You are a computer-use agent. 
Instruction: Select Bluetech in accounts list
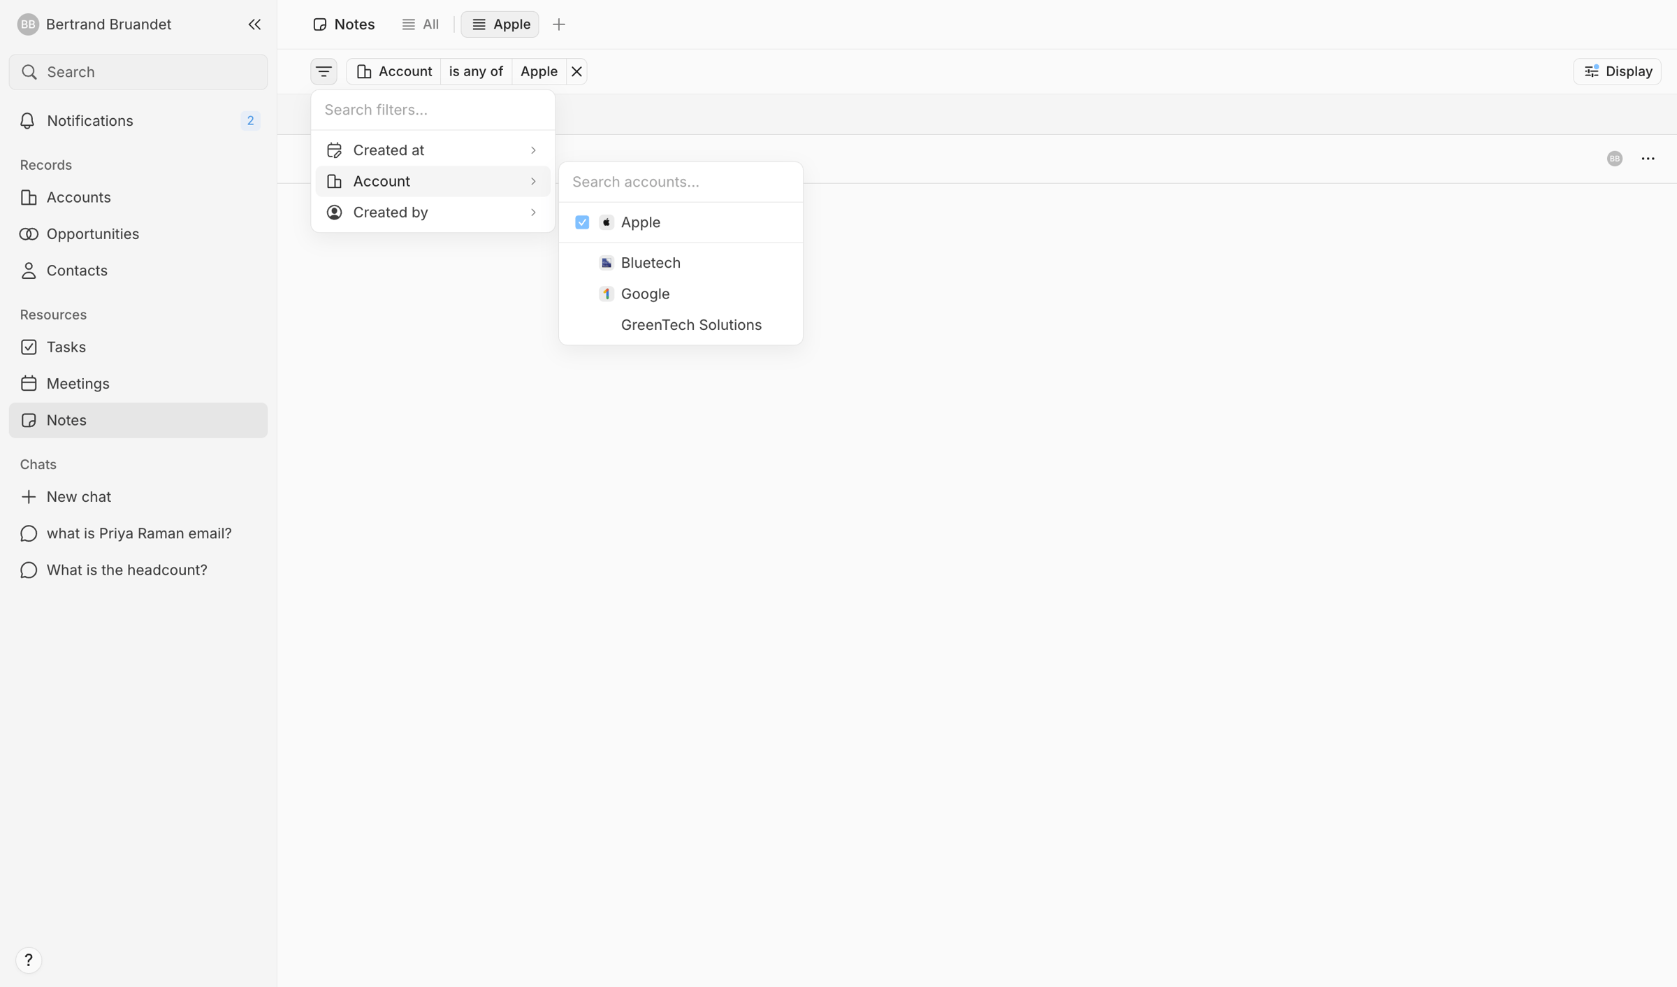(x=681, y=263)
